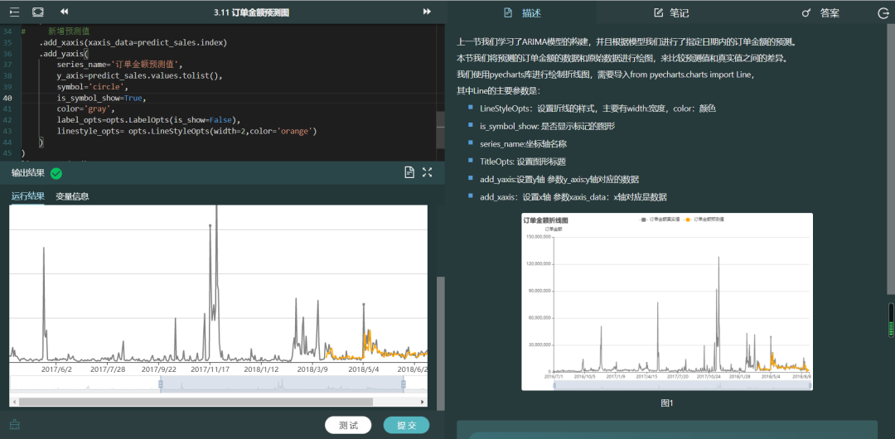Image resolution: width=895 pixels, height=439 pixels.
Task: Click code line 40 is_symbol_show=True
Action: pyautogui.click(x=102, y=99)
